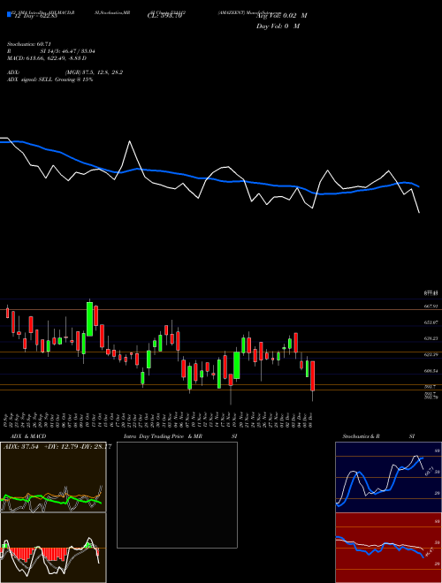The height and width of the screenshot is (583, 442).
Task: Click the empty Intra Day Trading Price panel
Action: [x=177, y=495]
